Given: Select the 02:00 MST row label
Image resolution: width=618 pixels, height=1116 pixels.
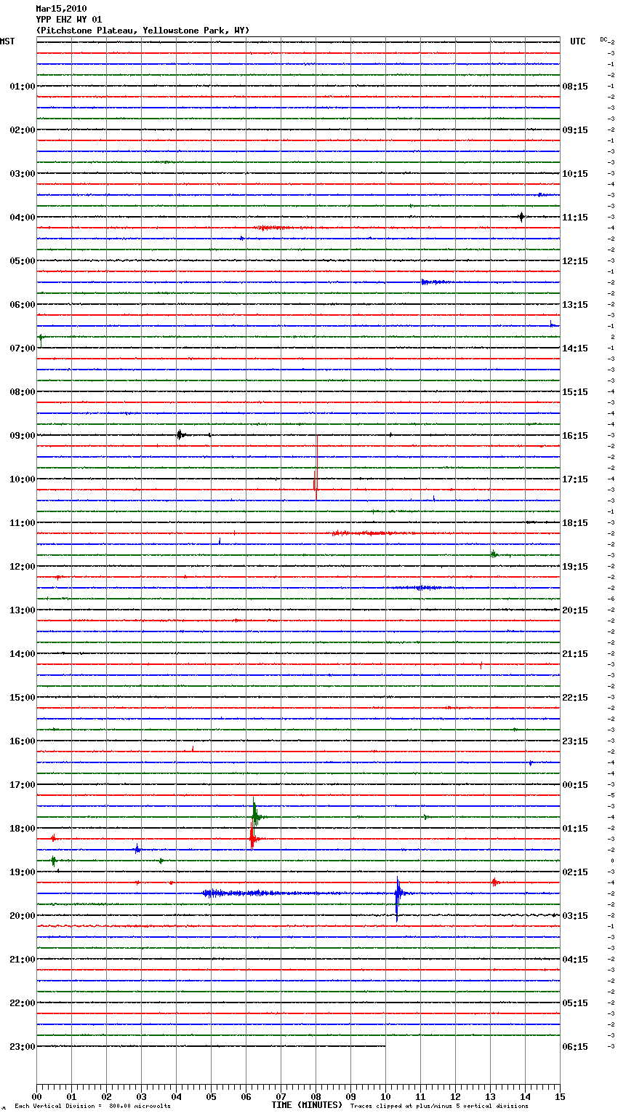Looking at the screenshot, I should tap(23, 130).
